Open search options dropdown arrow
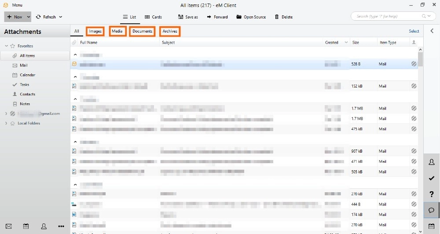Screen dimensions: 440x234 (429, 16)
